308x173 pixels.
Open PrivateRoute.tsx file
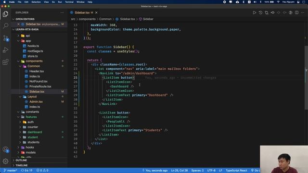(x=40, y=86)
